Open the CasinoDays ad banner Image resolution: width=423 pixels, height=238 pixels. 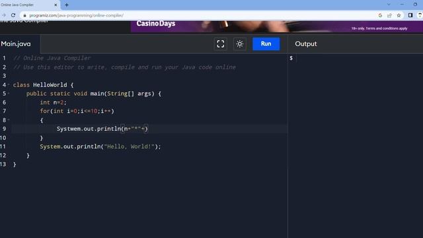[276, 26]
